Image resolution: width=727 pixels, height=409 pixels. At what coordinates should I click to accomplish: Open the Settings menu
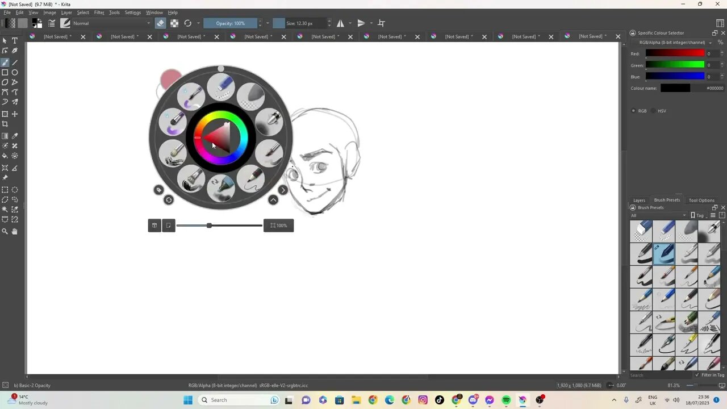coord(132,12)
